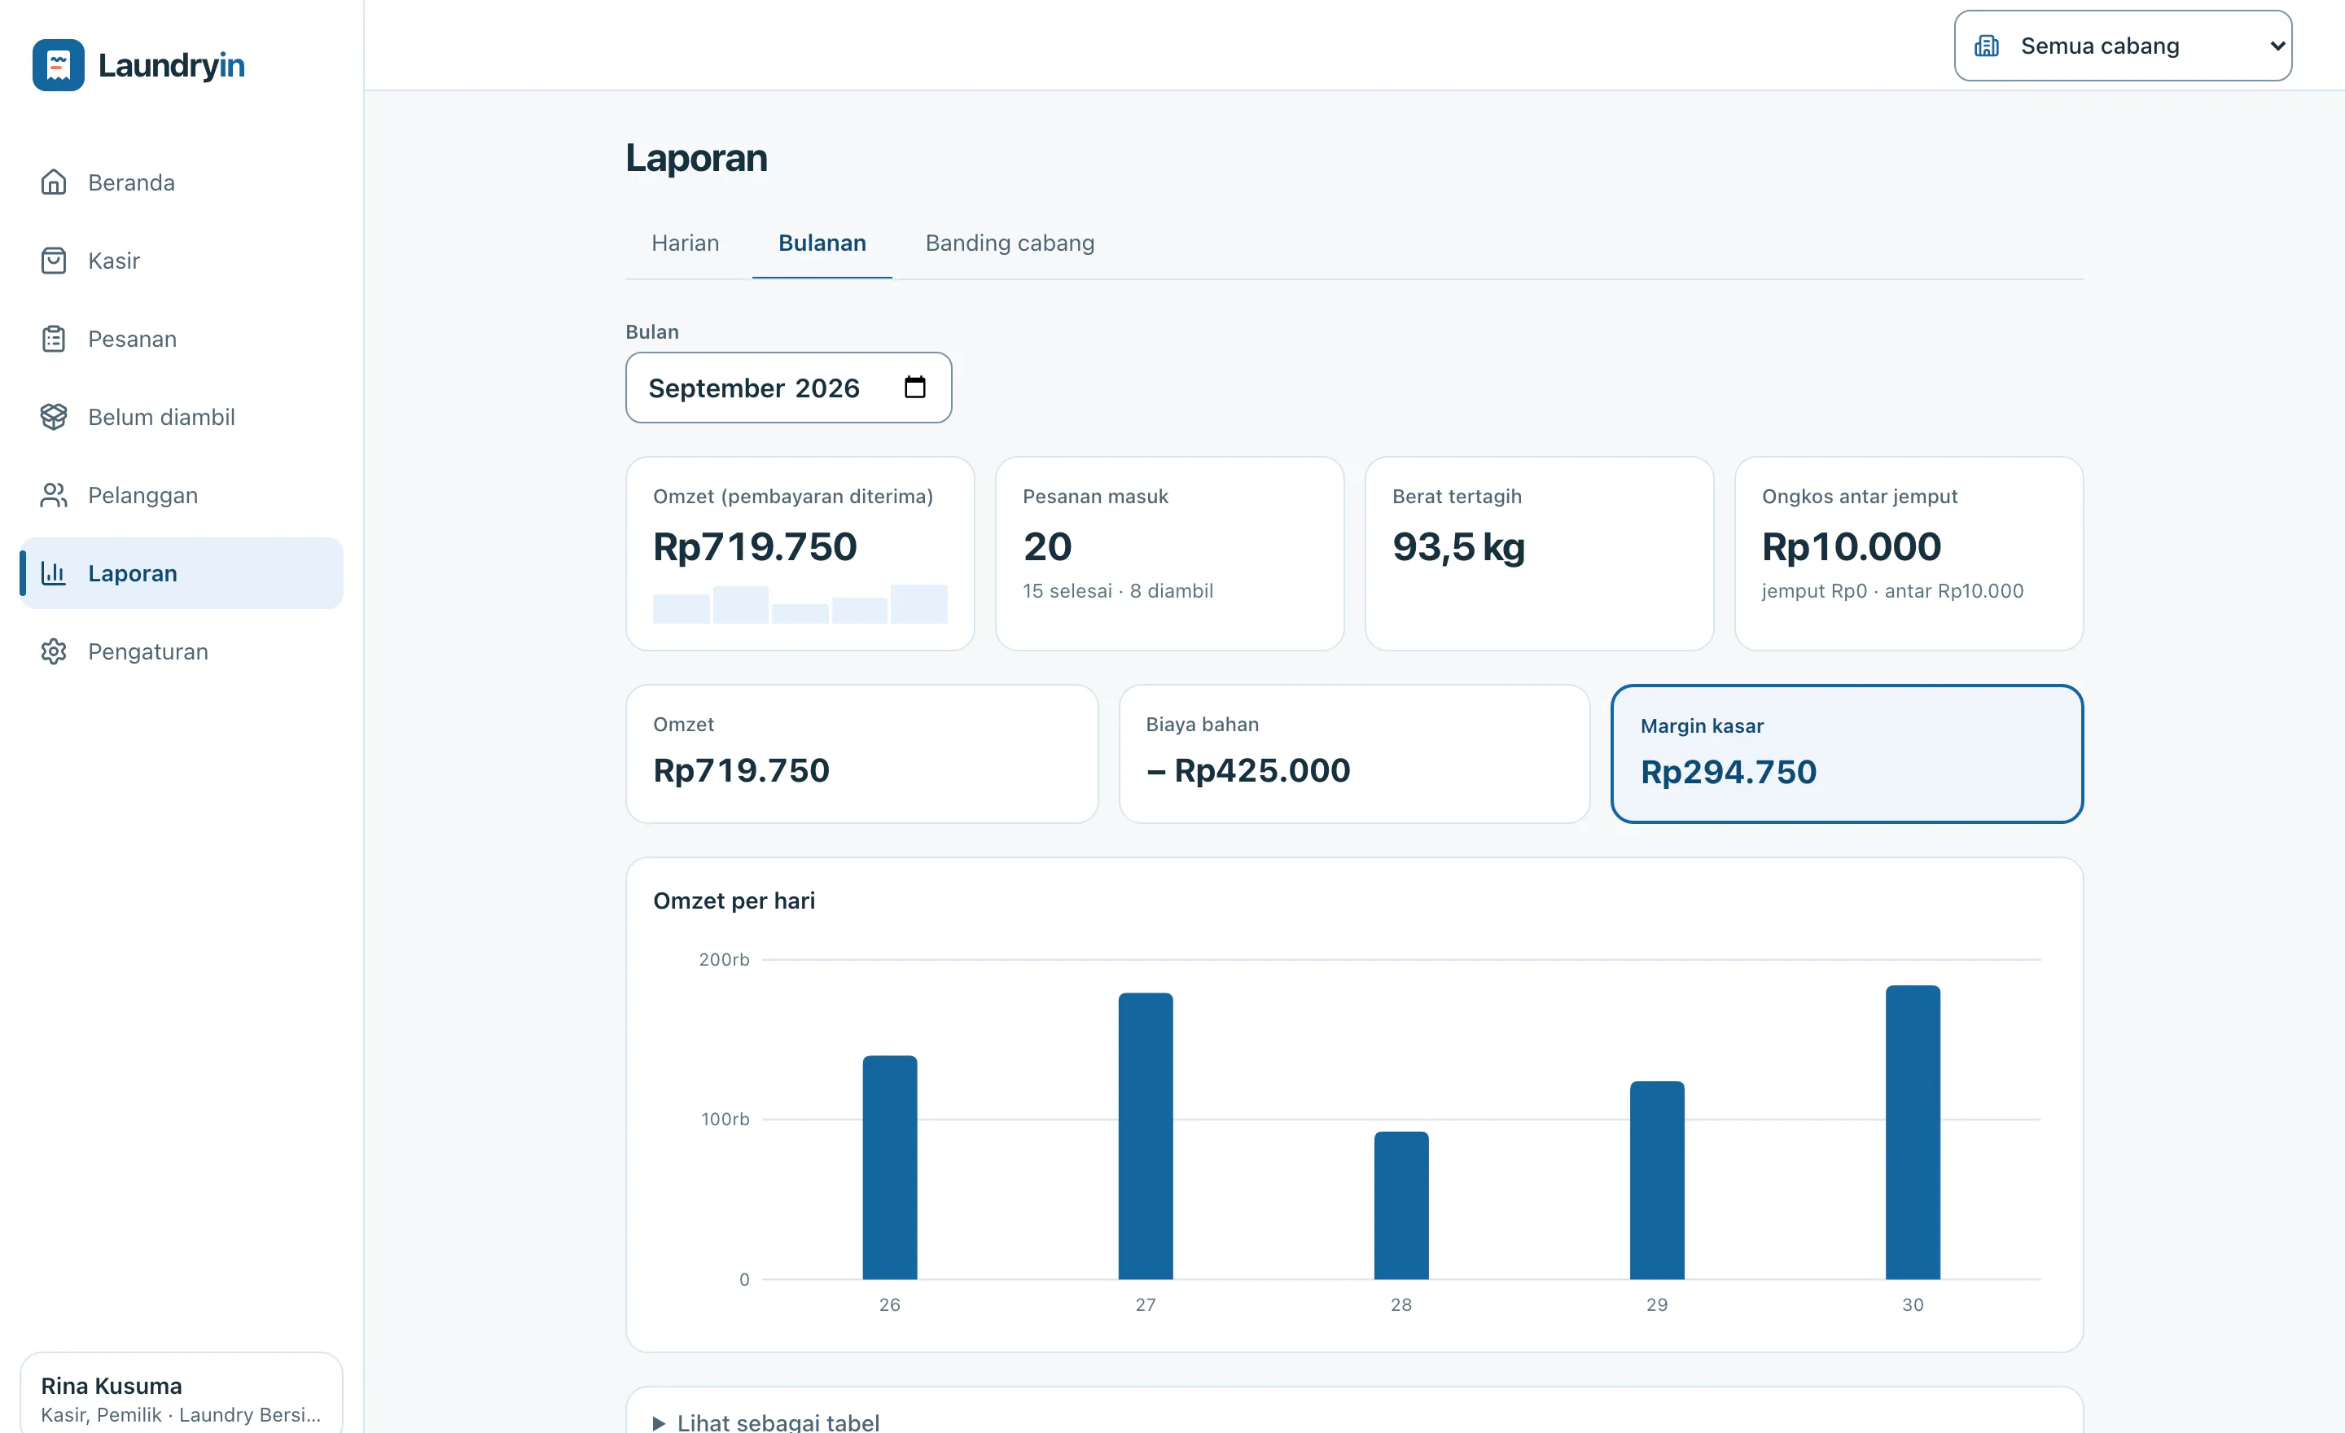
Task: Select the Bulanan tab
Action: tap(822, 243)
